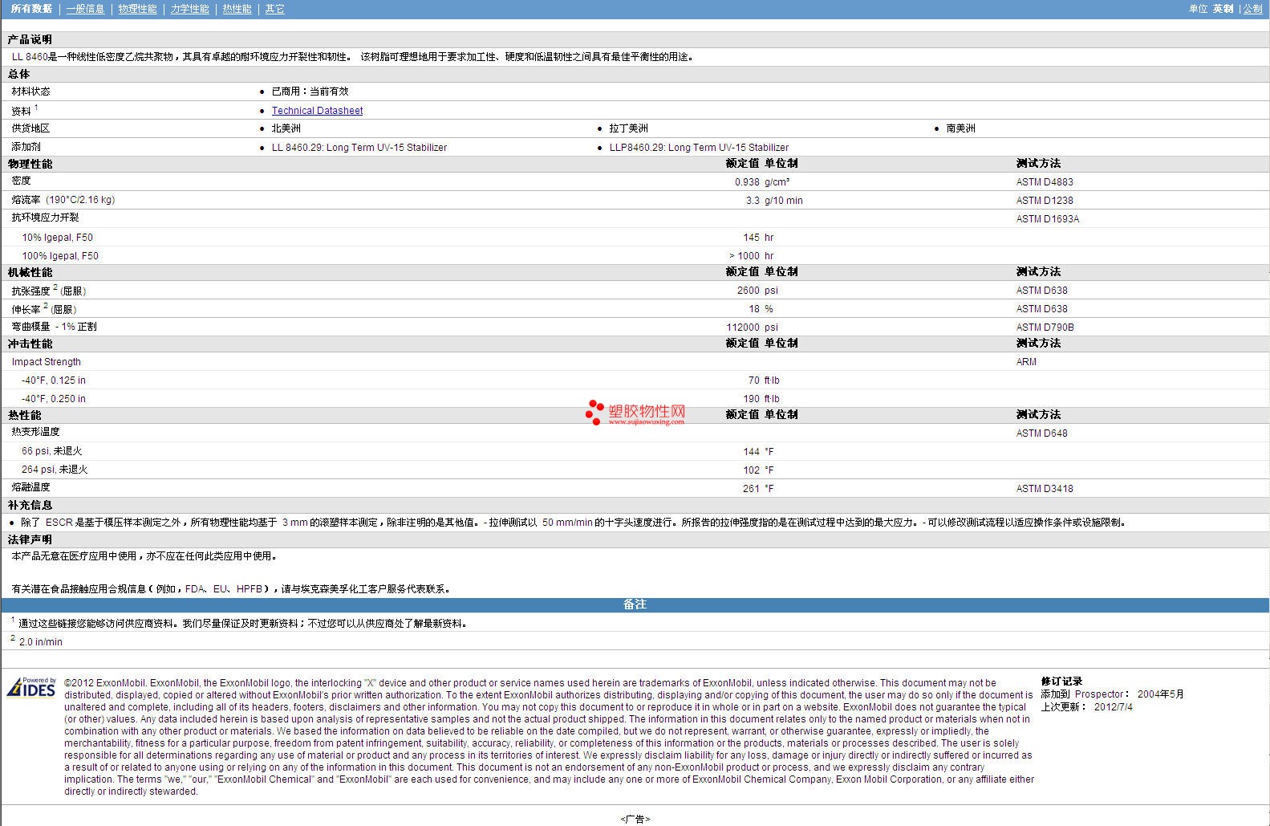Click ASTM D3418 test method text

tap(1045, 489)
